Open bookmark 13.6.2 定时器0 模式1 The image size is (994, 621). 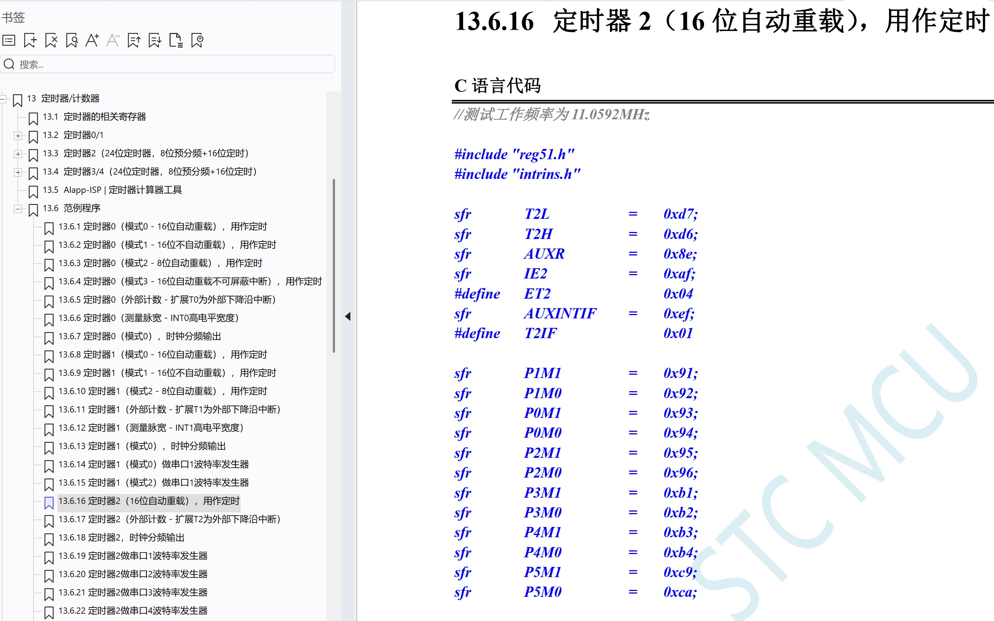(167, 245)
